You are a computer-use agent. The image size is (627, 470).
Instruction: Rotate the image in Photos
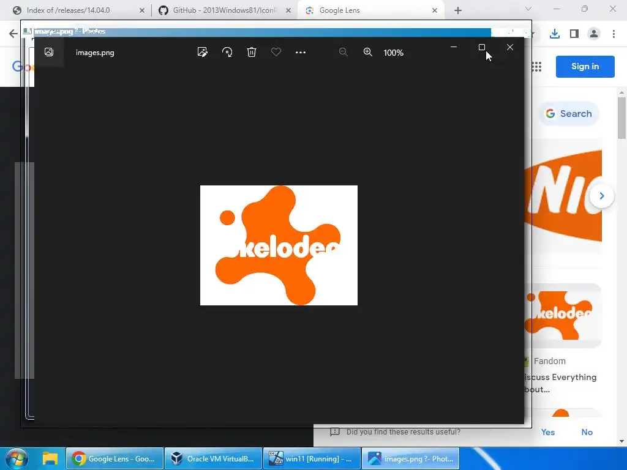227,52
